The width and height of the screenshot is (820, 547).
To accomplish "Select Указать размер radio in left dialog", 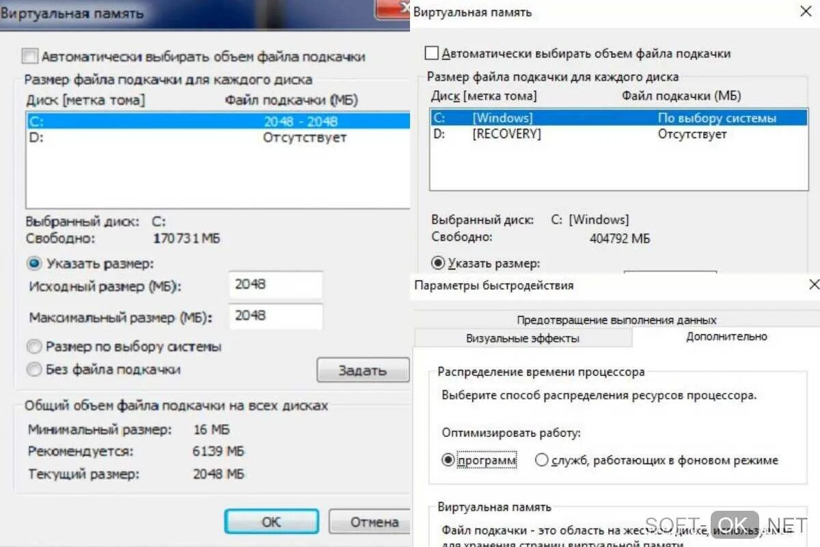I will tap(33, 263).
